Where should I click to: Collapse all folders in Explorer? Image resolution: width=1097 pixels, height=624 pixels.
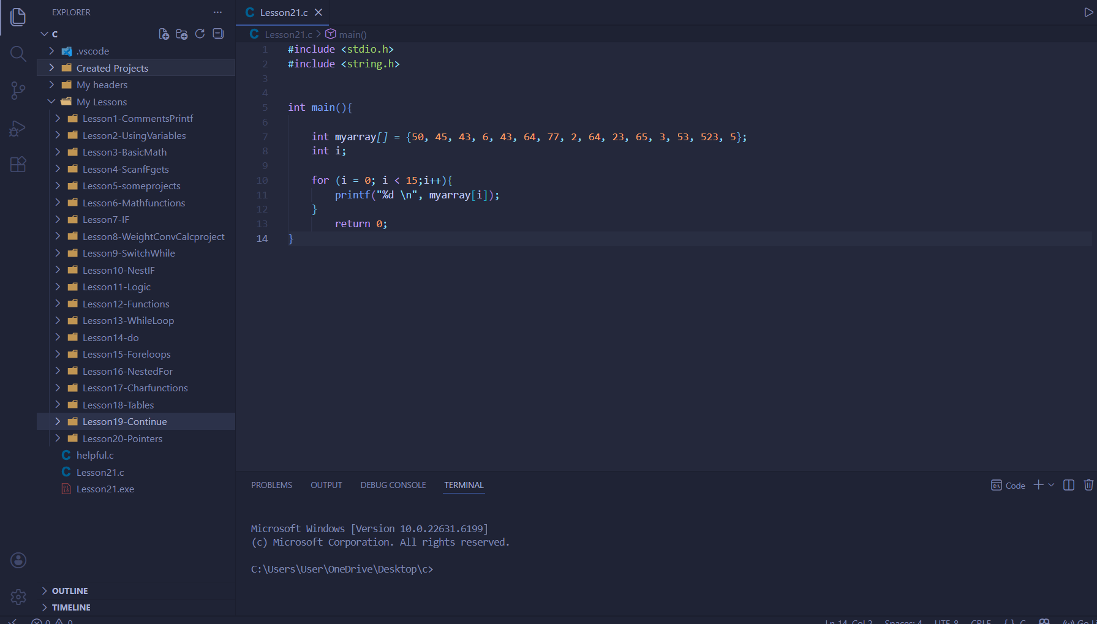coord(218,34)
